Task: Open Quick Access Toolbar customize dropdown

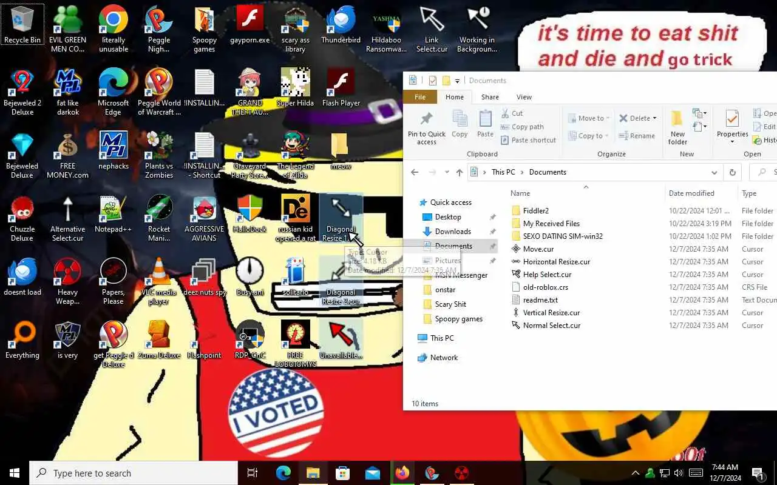Action: tap(457, 81)
